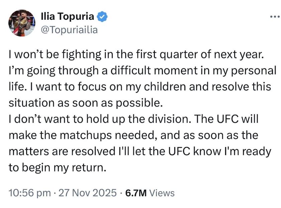Click the line mentioning a difficult moment
Image resolution: width=281 pixels, height=208 pixels.
pyautogui.click(x=142, y=71)
